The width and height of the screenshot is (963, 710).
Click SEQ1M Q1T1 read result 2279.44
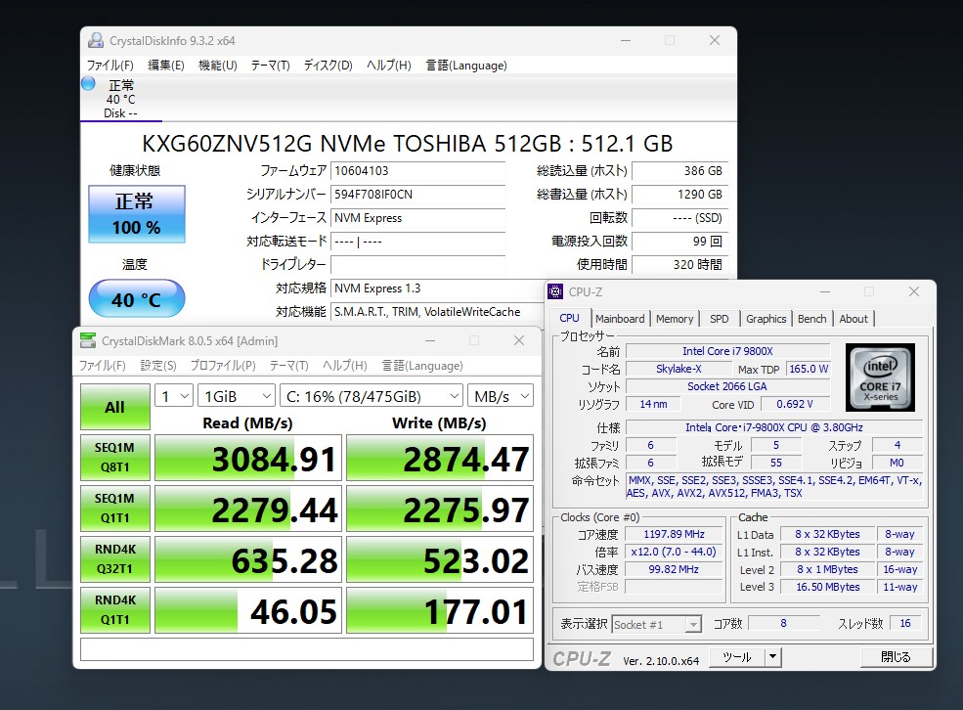[248, 510]
